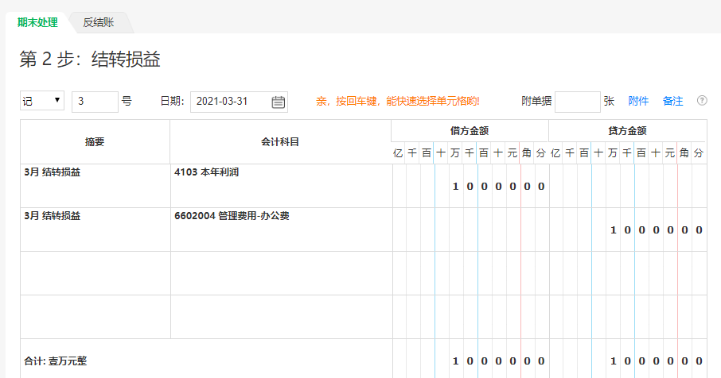Viewport: 721px width, 378px height.
Task: Click the empty third row account cell
Action: coord(281,273)
